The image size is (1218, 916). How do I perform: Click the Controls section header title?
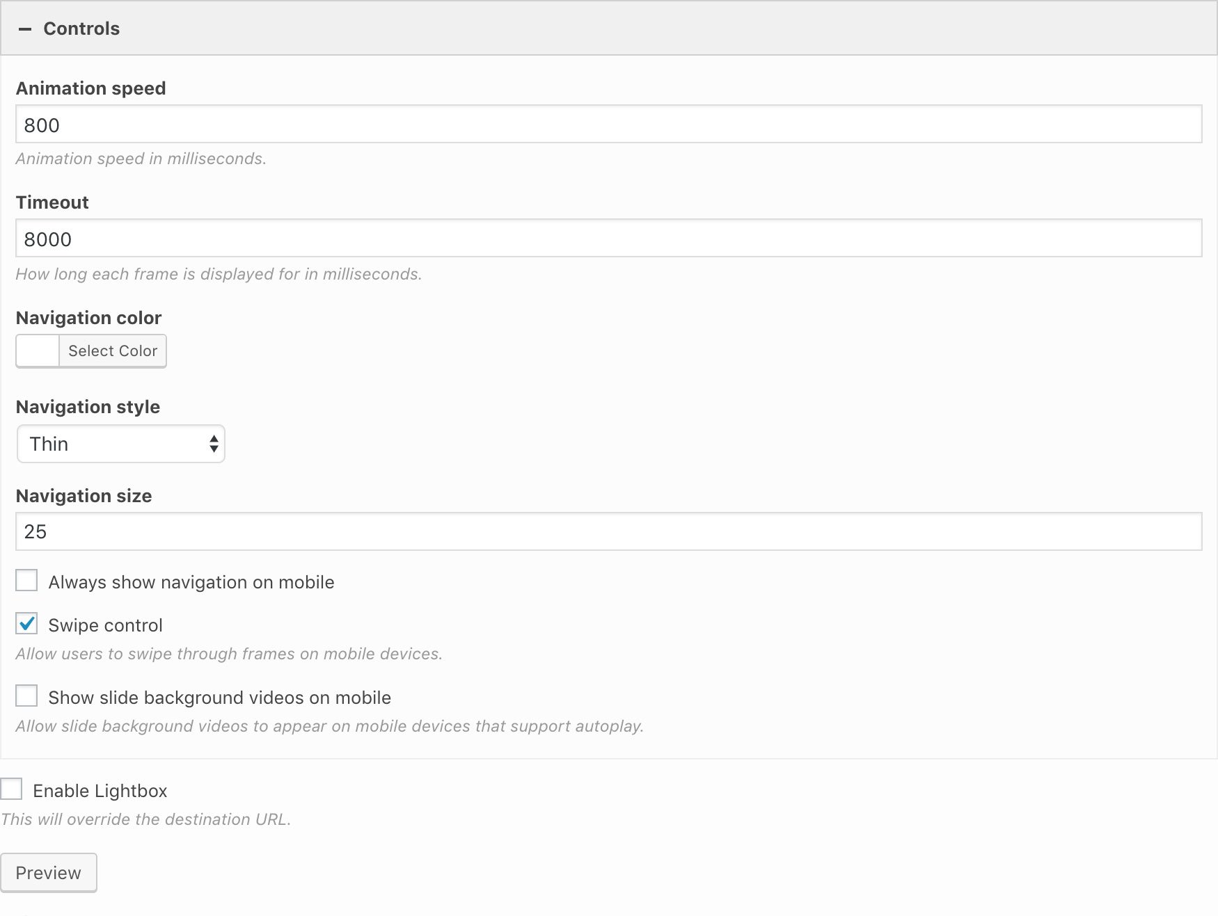[x=81, y=29]
